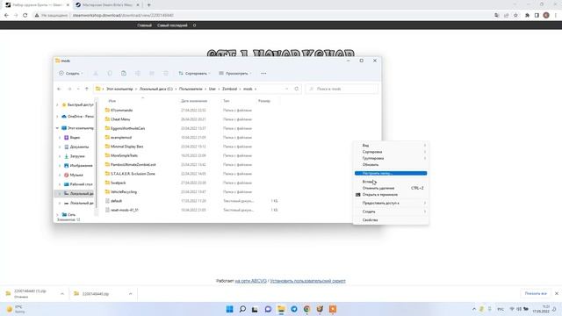Open the three-dots more options menu
Image resolution: width=562 pixels, height=316 pixels.
tap(263, 74)
